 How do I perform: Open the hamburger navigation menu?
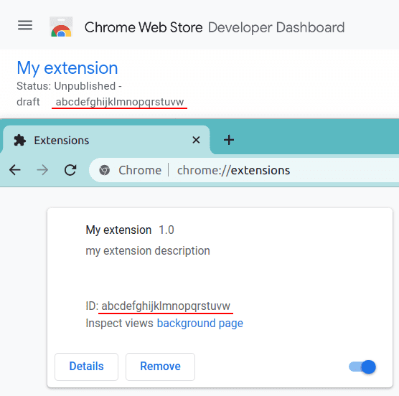pyautogui.click(x=25, y=25)
